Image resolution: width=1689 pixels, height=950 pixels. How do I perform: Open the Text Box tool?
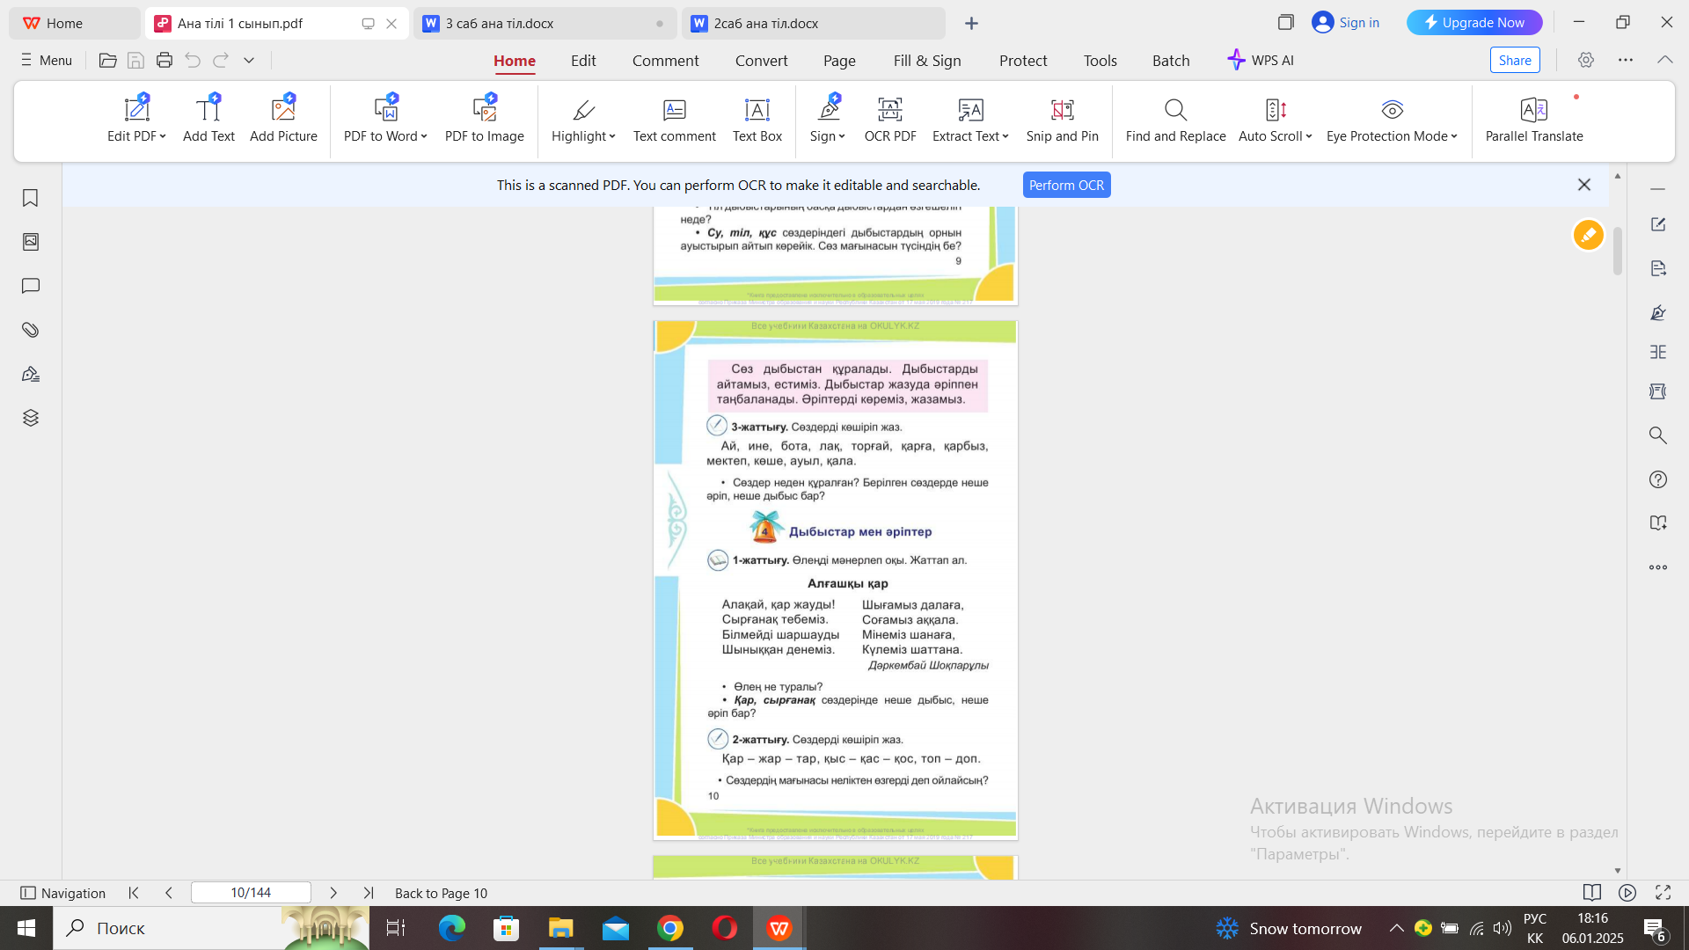[x=757, y=110]
